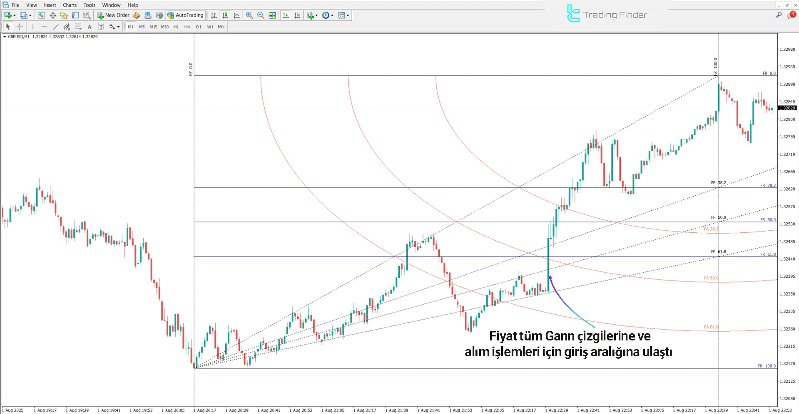Enable chart auto scroll
This screenshot has height=414, width=799.
coord(286,15)
